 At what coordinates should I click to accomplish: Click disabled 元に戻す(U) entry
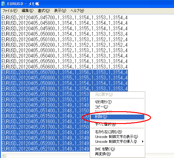pyautogui.click(x=117, y=94)
